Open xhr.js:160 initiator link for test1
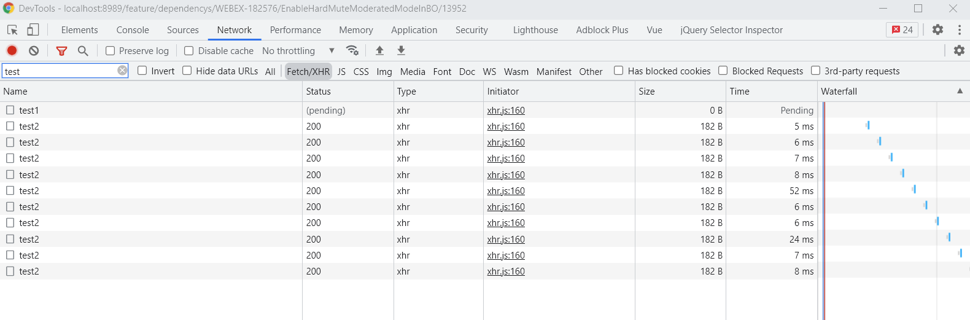This screenshot has width=970, height=320. (x=506, y=111)
